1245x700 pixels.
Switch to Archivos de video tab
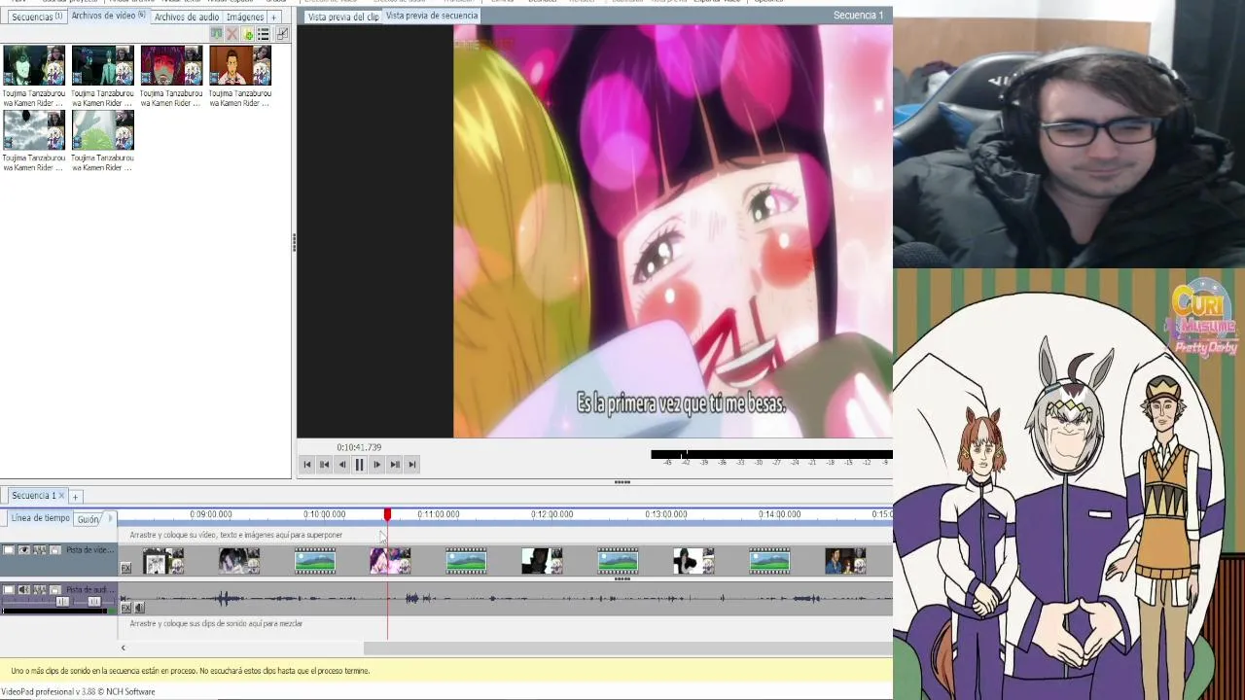[x=108, y=16]
